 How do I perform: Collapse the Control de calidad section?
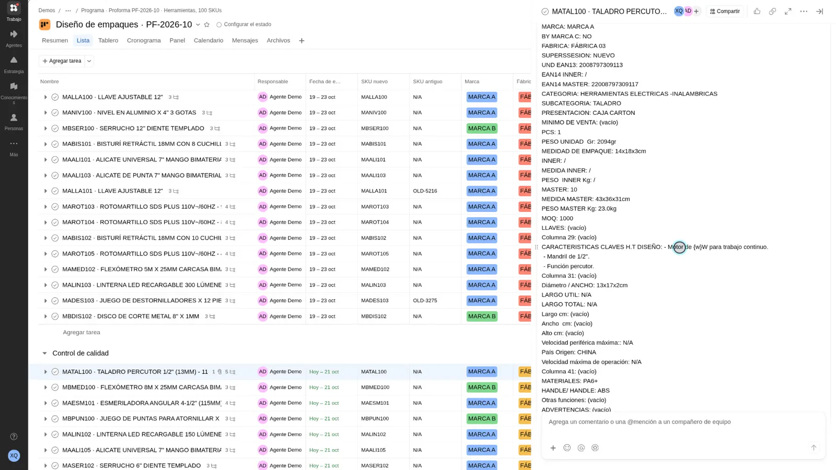coord(44,354)
